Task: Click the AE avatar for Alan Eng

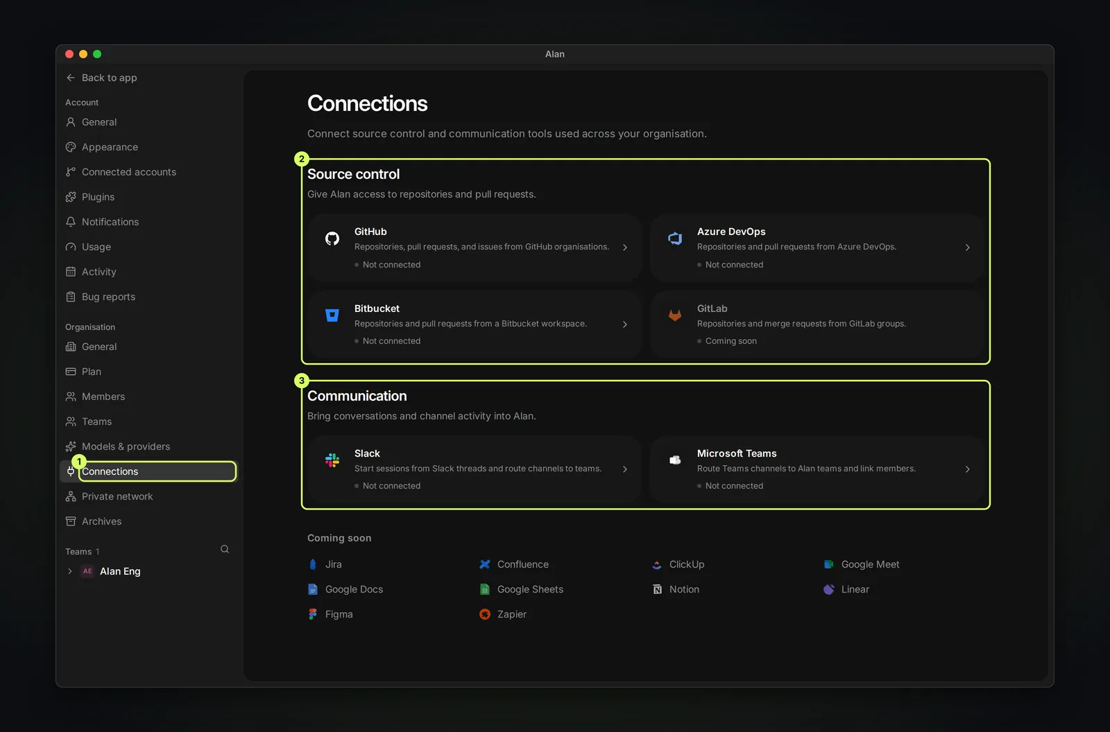Action: pyautogui.click(x=87, y=571)
